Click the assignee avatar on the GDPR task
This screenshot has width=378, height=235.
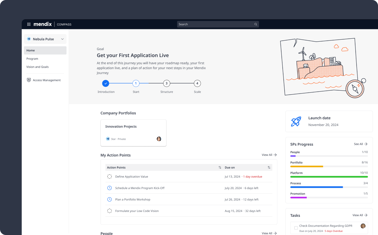click(x=363, y=226)
